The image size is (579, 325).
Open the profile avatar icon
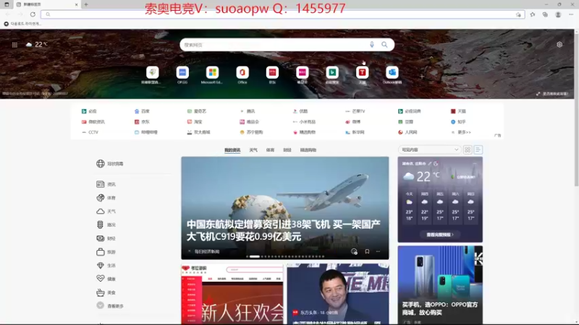click(x=558, y=14)
